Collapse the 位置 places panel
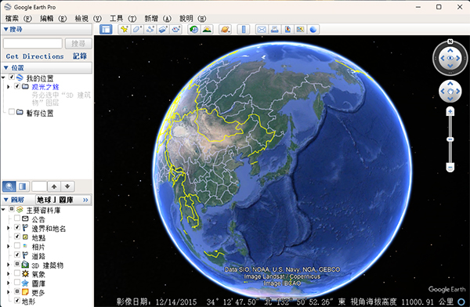Screen dimensions: 470x307 pyautogui.click(x=5, y=68)
